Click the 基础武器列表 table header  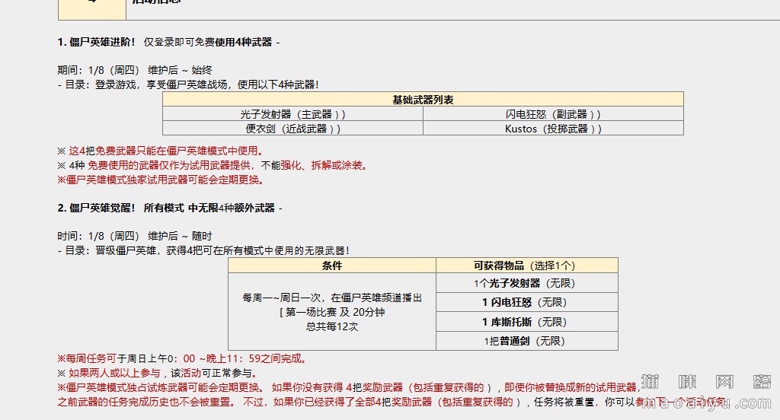click(x=423, y=100)
